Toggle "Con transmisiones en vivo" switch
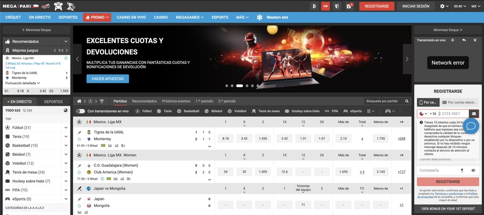Viewport: 484px width, 215px height. click(81, 111)
